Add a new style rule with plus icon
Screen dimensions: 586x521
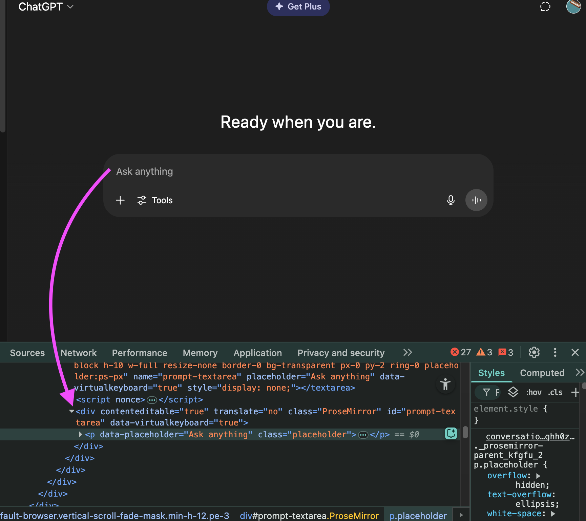tap(575, 392)
